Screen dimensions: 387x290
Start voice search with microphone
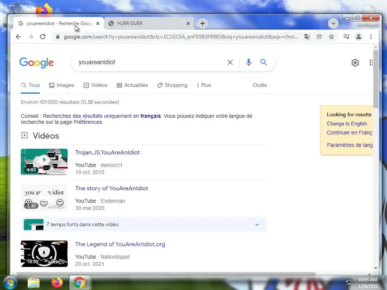click(249, 62)
